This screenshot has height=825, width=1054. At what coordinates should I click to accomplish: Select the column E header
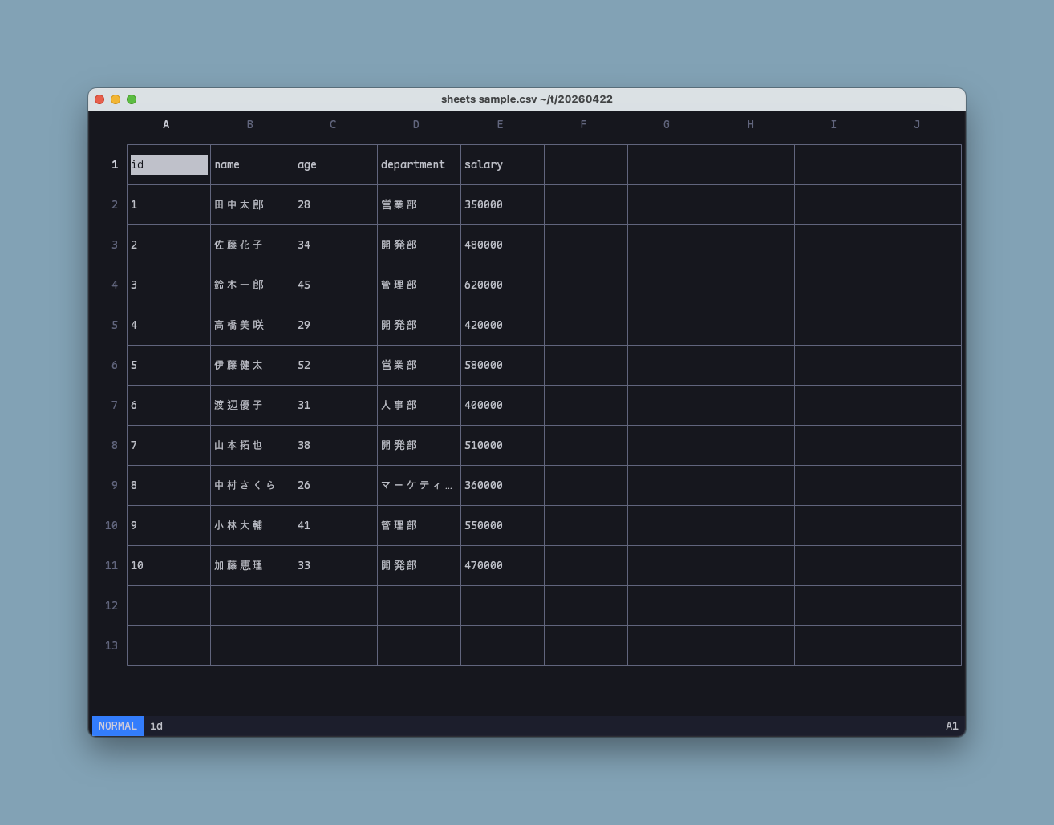(x=500, y=124)
